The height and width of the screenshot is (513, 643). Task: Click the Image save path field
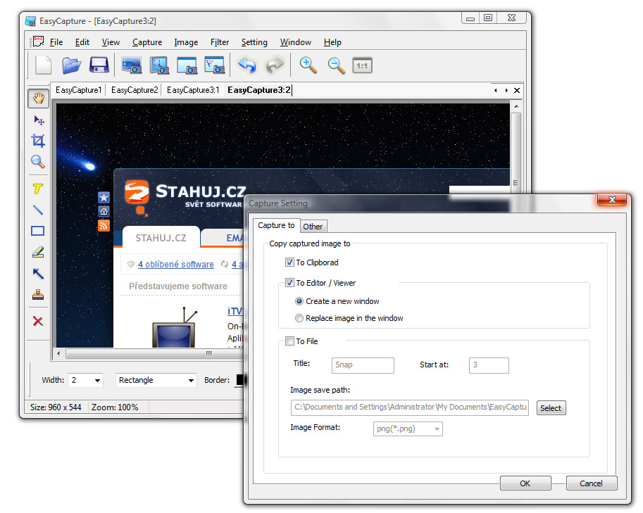click(410, 407)
